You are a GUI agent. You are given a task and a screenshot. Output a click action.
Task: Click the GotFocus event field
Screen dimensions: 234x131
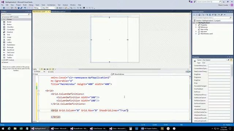pos(219,92)
